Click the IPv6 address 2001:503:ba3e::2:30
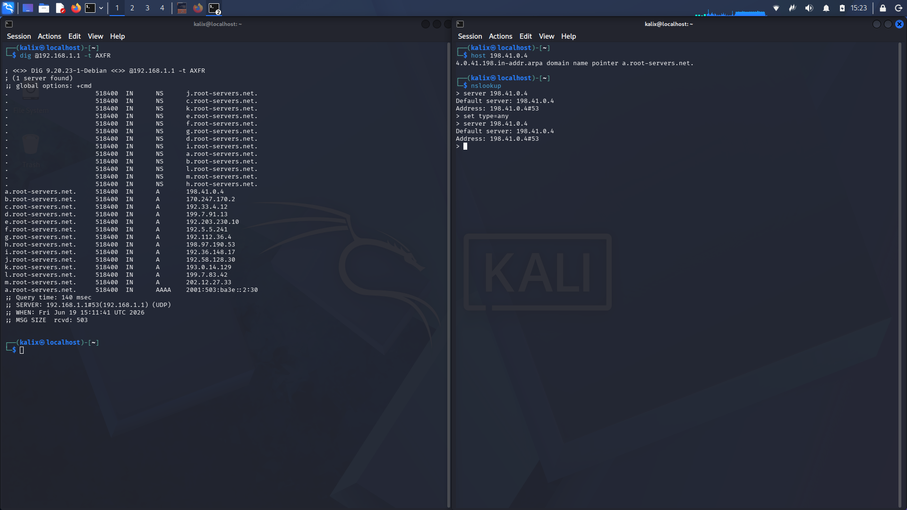The height and width of the screenshot is (510, 907). pos(222,290)
